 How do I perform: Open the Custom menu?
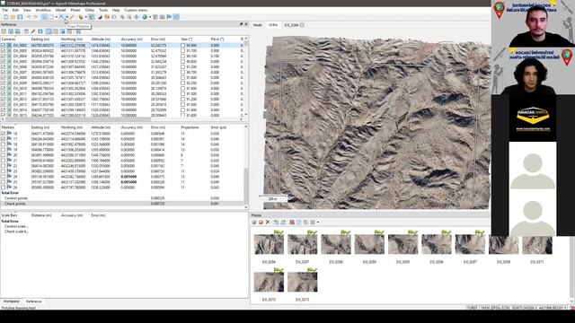click(136, 10)
